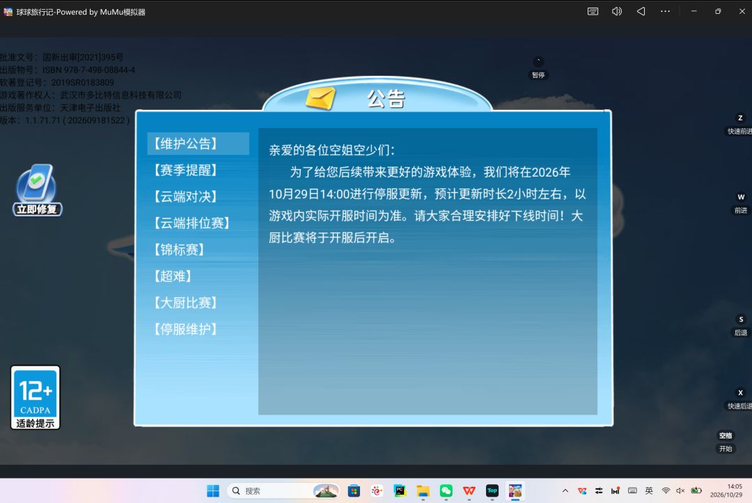This screenshot has width=752, height=503.
Task: Launch PyCharm from the taskbar
Action: [x=400, y=490]
